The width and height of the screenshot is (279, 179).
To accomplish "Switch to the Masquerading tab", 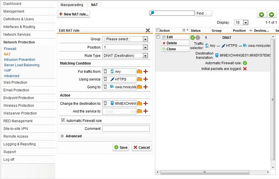I will tap(72, 5).
